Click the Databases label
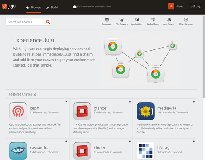Screen dimensions: 205x160 click(107, 24)
